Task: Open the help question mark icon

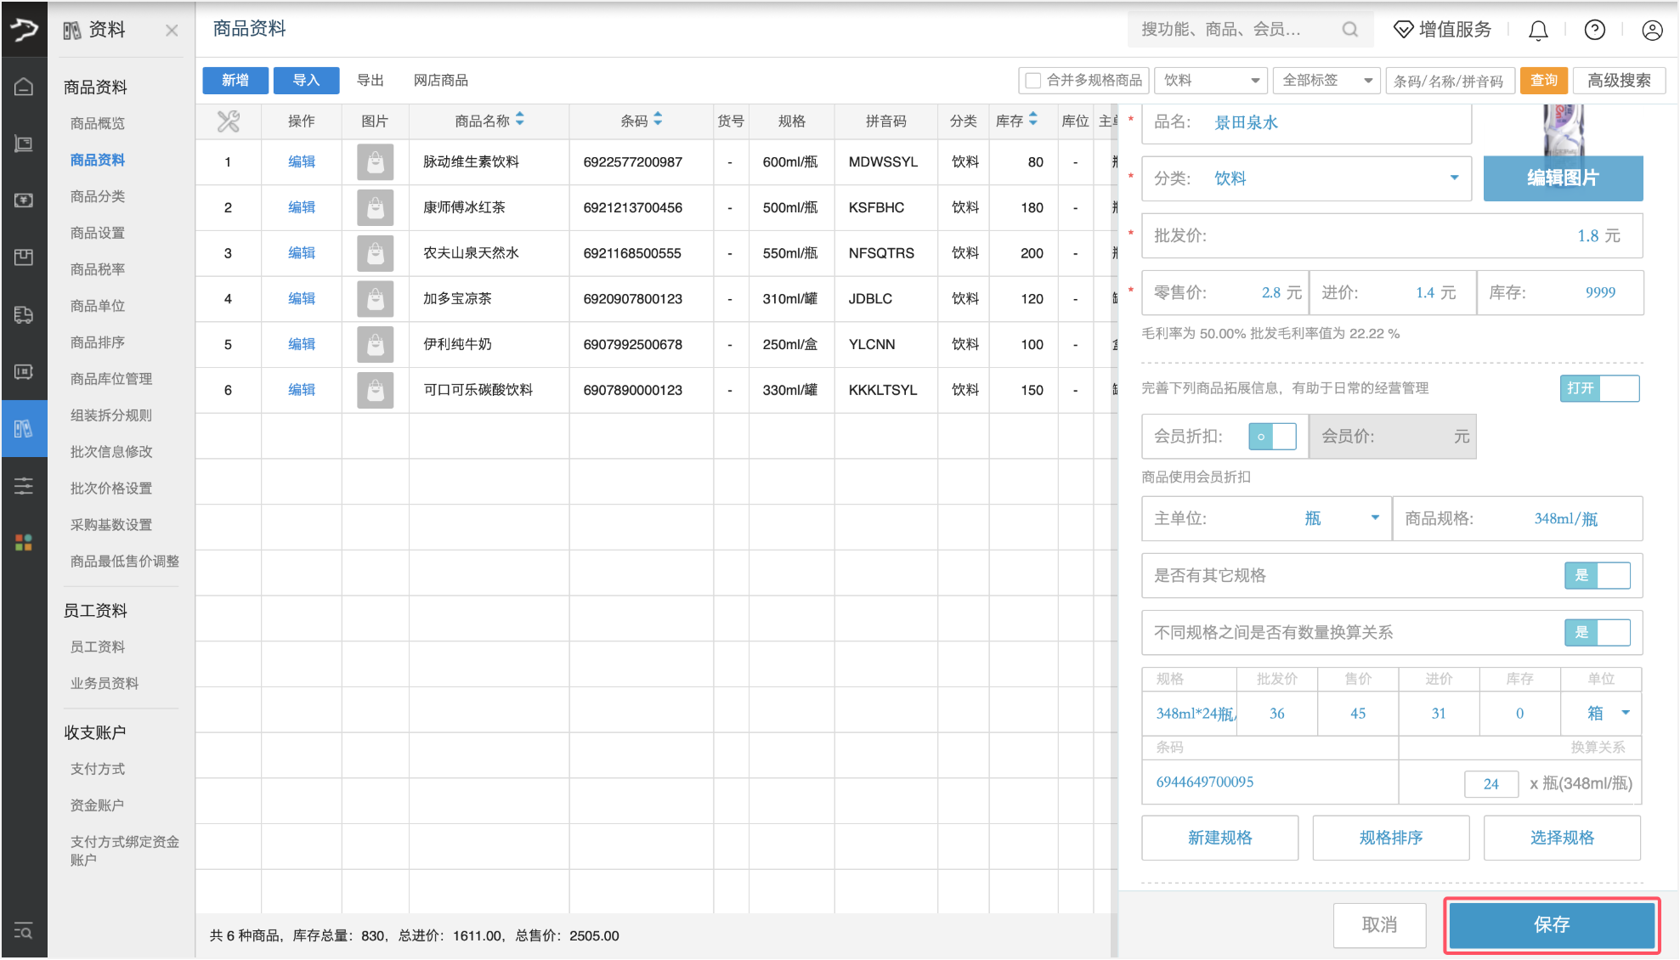Action: point(1594,31)
